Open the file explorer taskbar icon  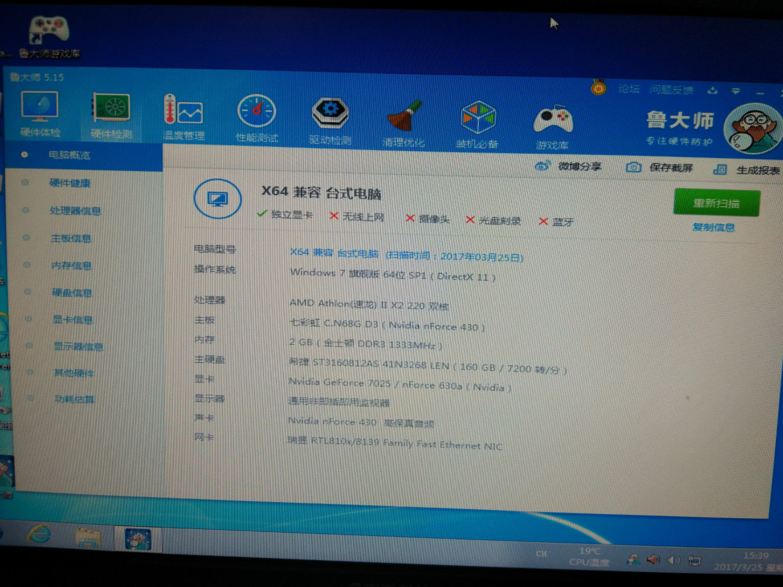88,537
